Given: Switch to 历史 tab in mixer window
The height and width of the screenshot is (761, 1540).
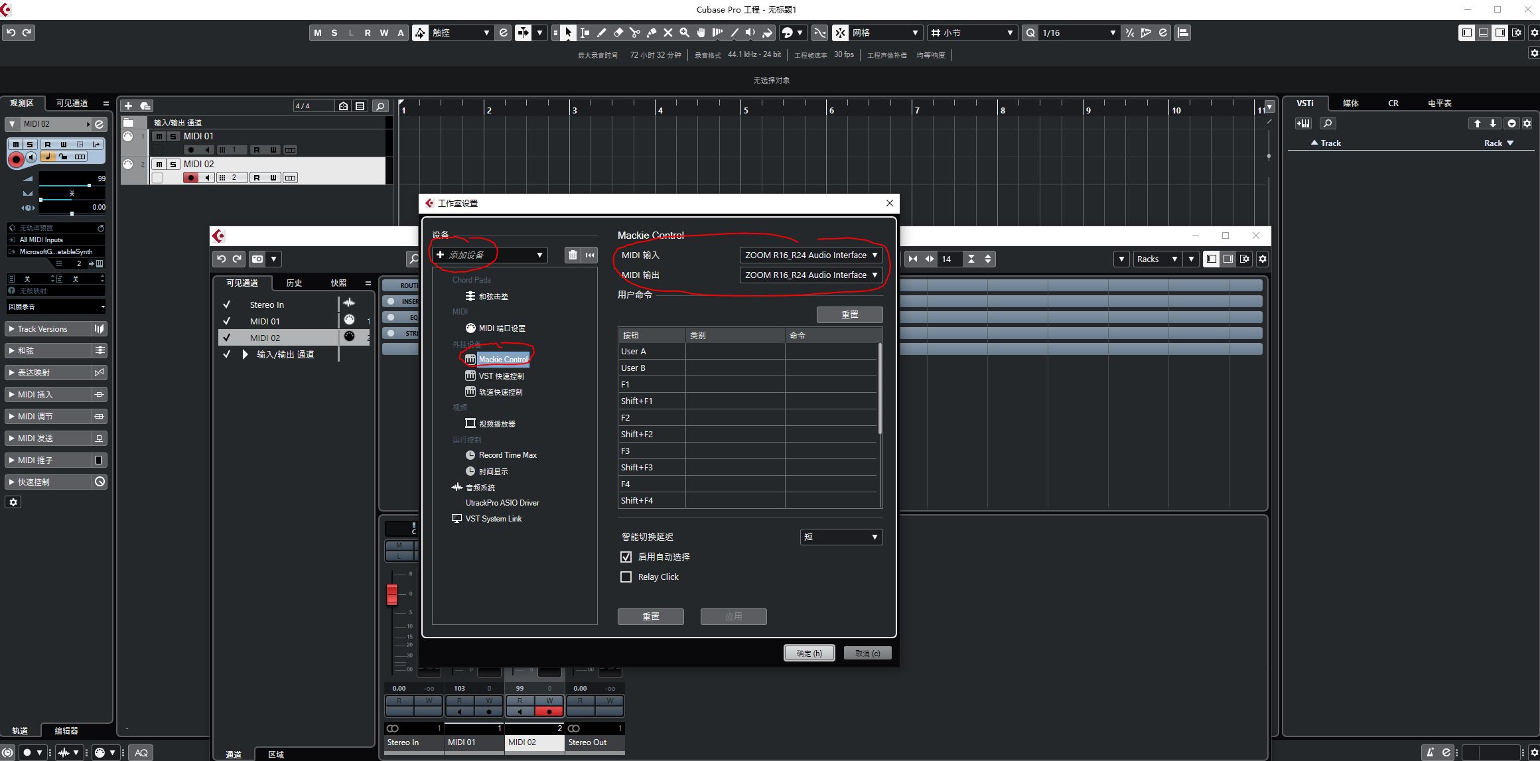Looking at the screenshot, I should click(294, 283).
